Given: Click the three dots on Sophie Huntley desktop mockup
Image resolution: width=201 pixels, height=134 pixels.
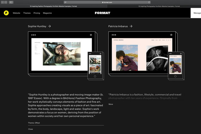Looking at the screenshot, I should (34, 35).
